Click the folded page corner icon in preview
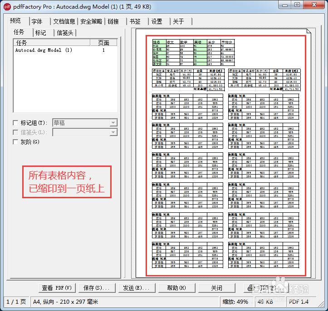 (x=308, y=31)
